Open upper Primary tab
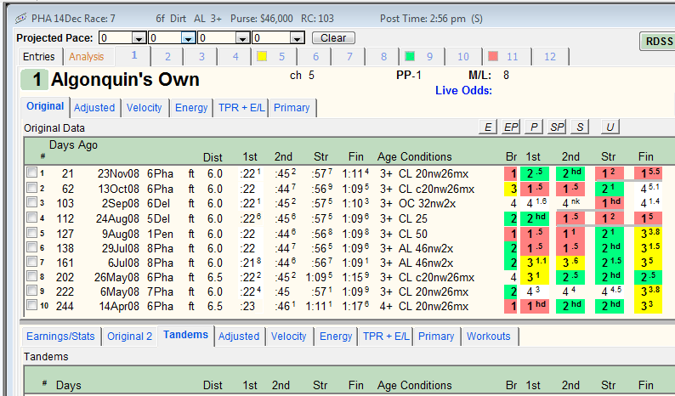675x396 pixels. click(292, 108)
